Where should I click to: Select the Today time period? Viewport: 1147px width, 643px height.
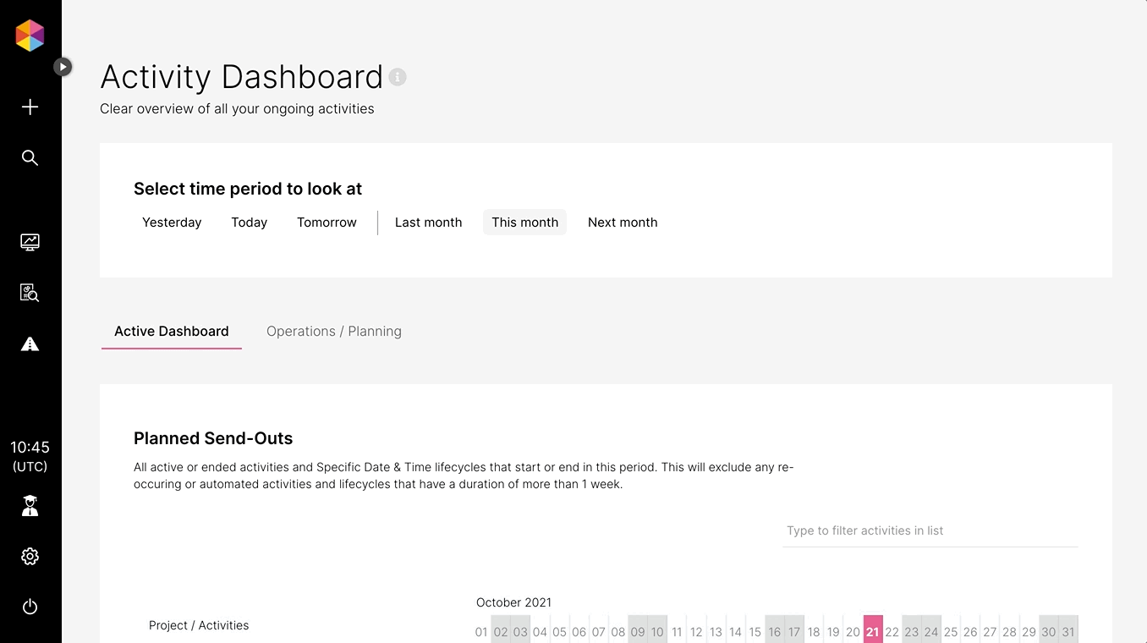[x=250, y=223]
